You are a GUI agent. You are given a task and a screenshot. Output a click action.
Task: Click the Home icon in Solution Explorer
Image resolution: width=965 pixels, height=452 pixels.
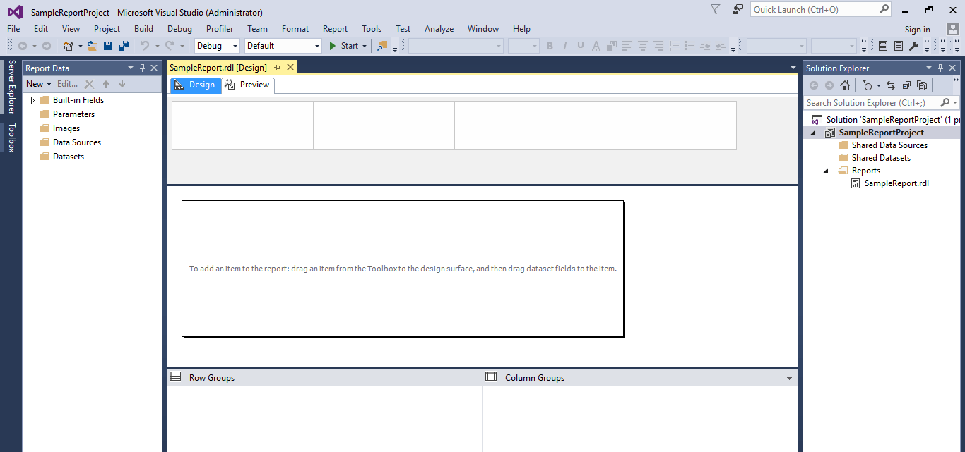pyautogui.click(x=845, y=85)
